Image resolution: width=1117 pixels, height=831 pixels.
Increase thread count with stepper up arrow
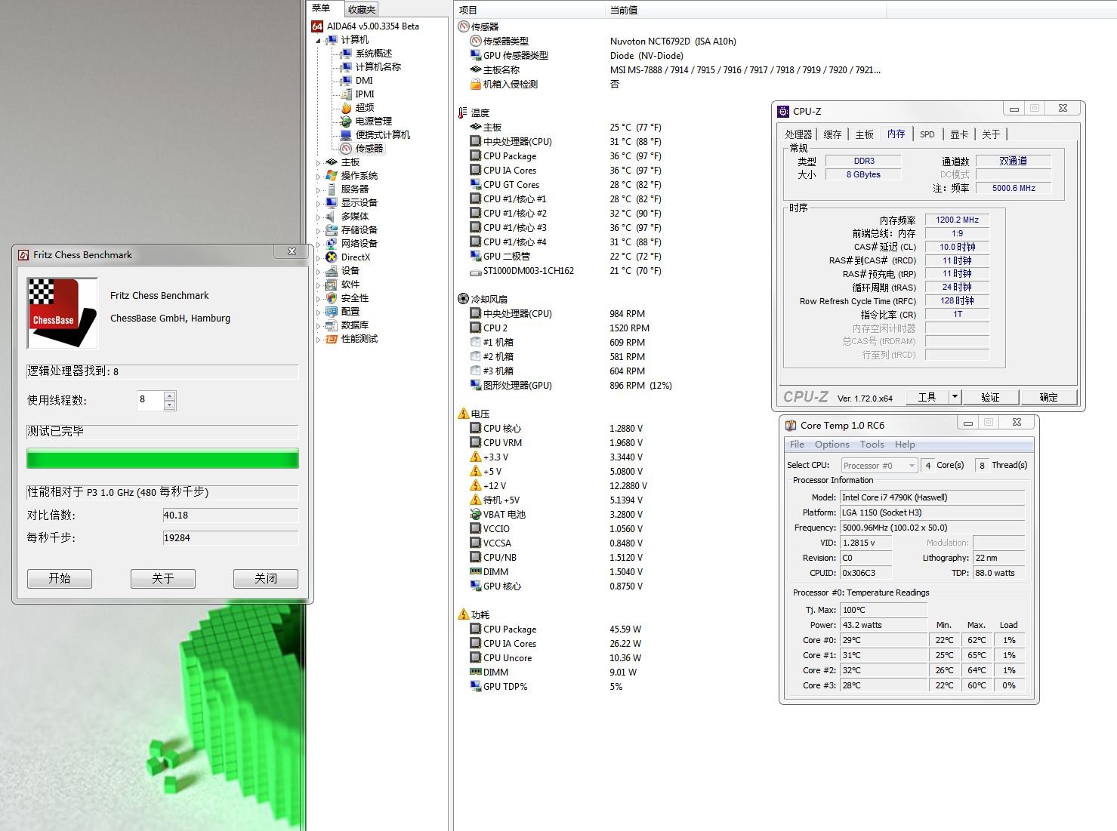(170, 395)
